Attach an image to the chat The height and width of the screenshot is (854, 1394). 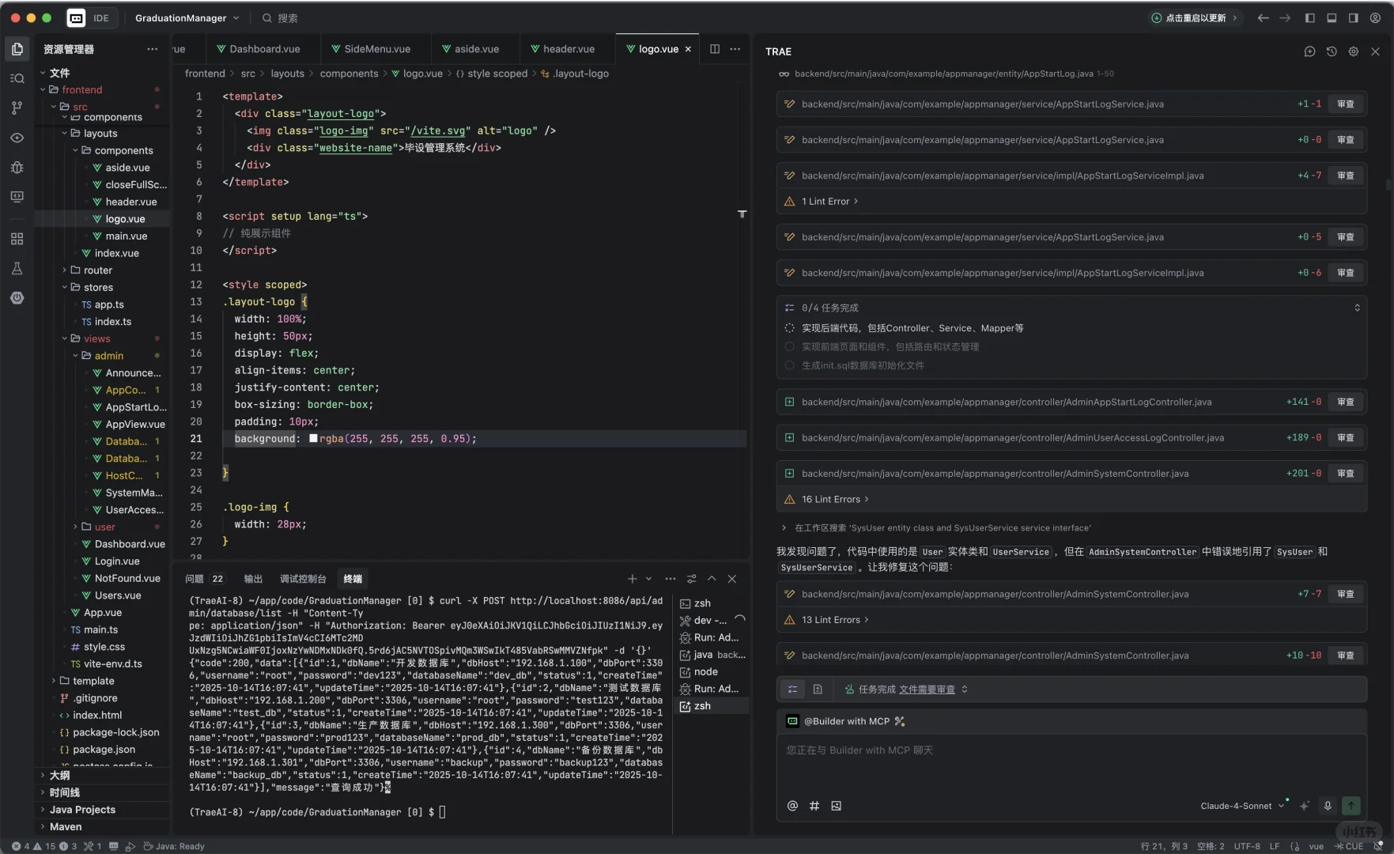(x=837, y=806)
